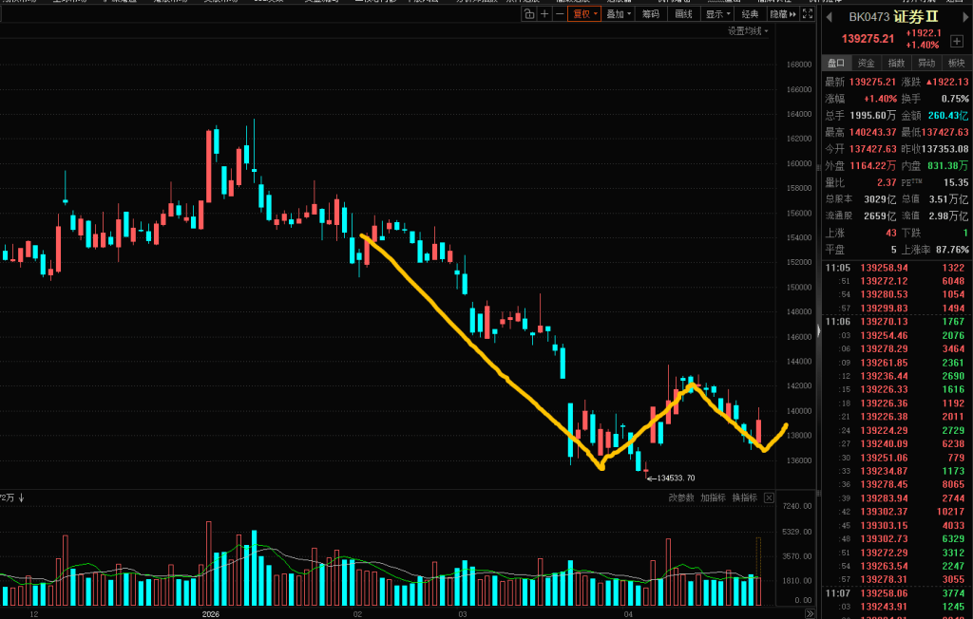The width and height of the screenshot is (973, 619).
Task: Expand the 叠加 overlay dropdown
Action: [x=618, y=14]
